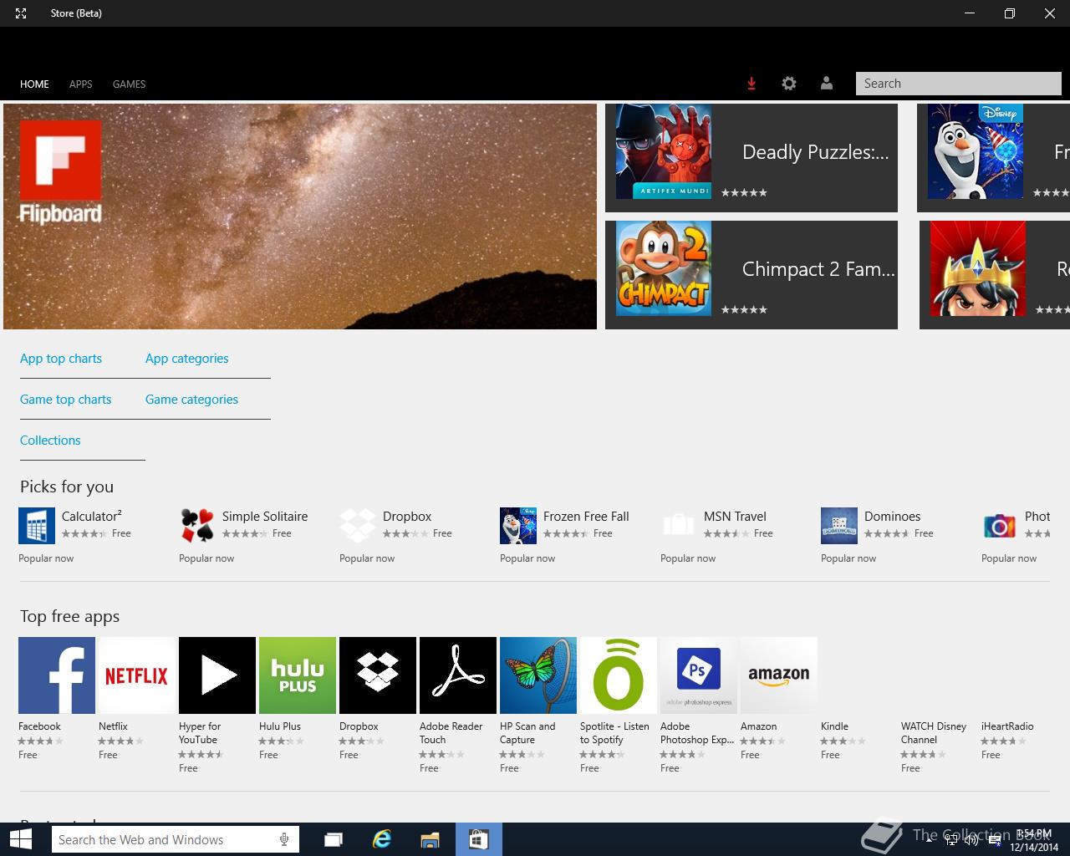Select the Kindle app label
Viewport: 1070px width, 856px height.
coord(834,726)
